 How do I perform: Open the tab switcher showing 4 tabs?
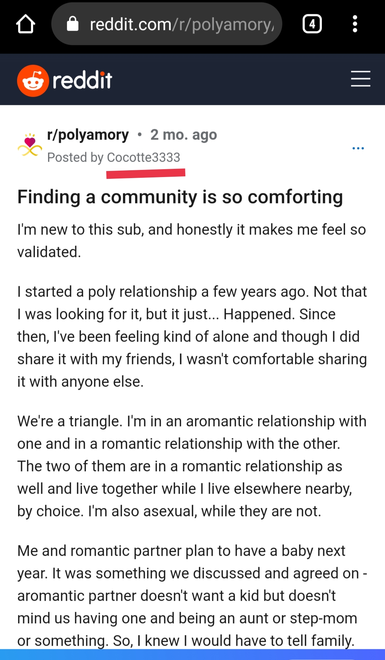[x=312, y=24]
